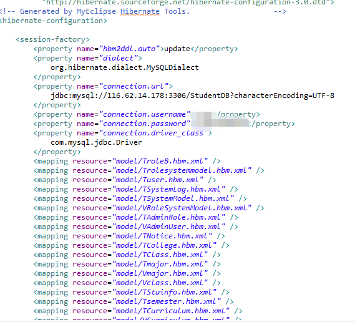The height and width of the screenshot is (322, 355).
Task: Click model/TCurriculum.hbm.xml mapping resource
Action: pos(171,311)
